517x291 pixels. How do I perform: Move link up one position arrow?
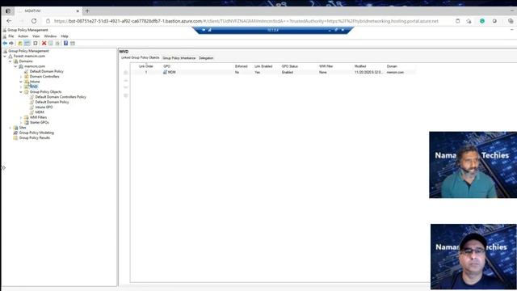coord(126,81)
